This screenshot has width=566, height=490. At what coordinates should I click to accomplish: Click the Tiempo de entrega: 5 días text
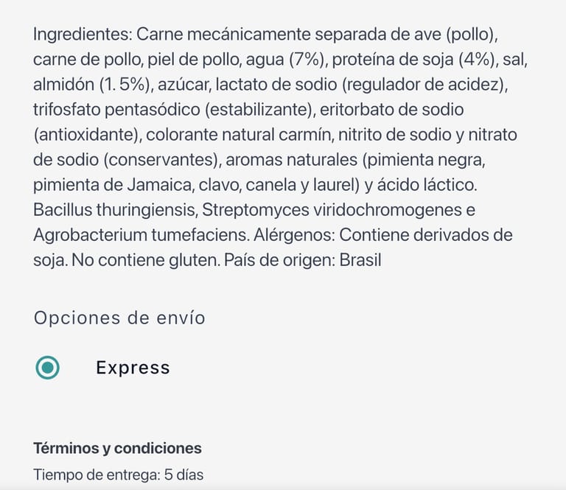tap(118, 475)
